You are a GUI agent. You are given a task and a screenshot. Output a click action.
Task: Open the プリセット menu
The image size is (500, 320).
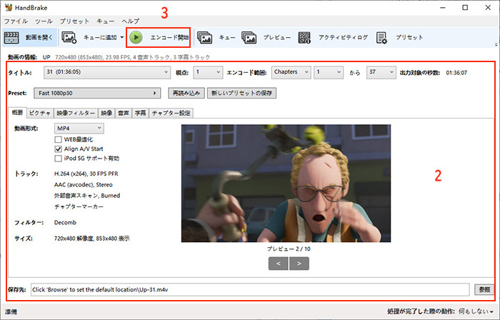74,21
